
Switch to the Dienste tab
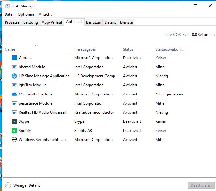pyautogui.click(x=126, y=22)
